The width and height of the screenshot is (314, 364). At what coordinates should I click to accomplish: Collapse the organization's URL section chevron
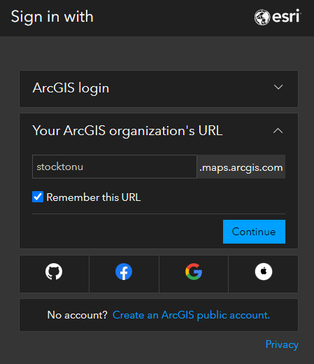pos(278,131)
